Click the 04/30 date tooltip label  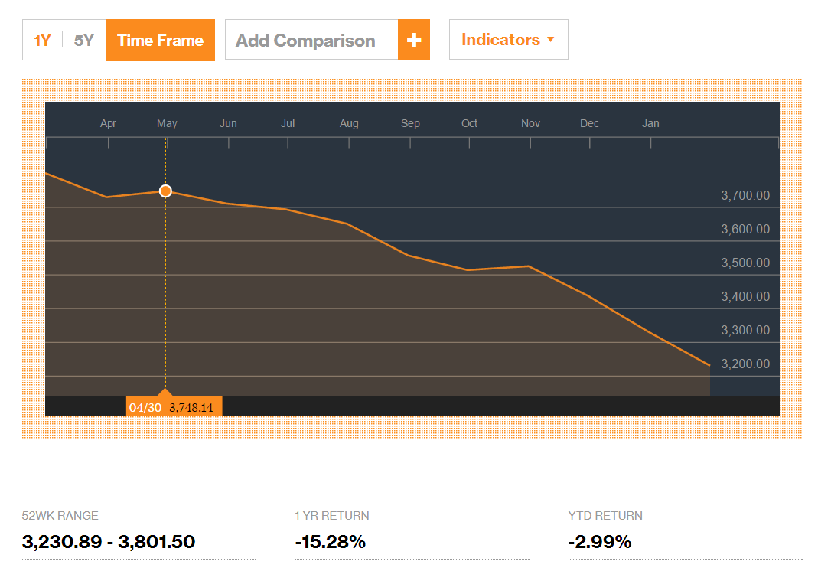coord(145,407)
